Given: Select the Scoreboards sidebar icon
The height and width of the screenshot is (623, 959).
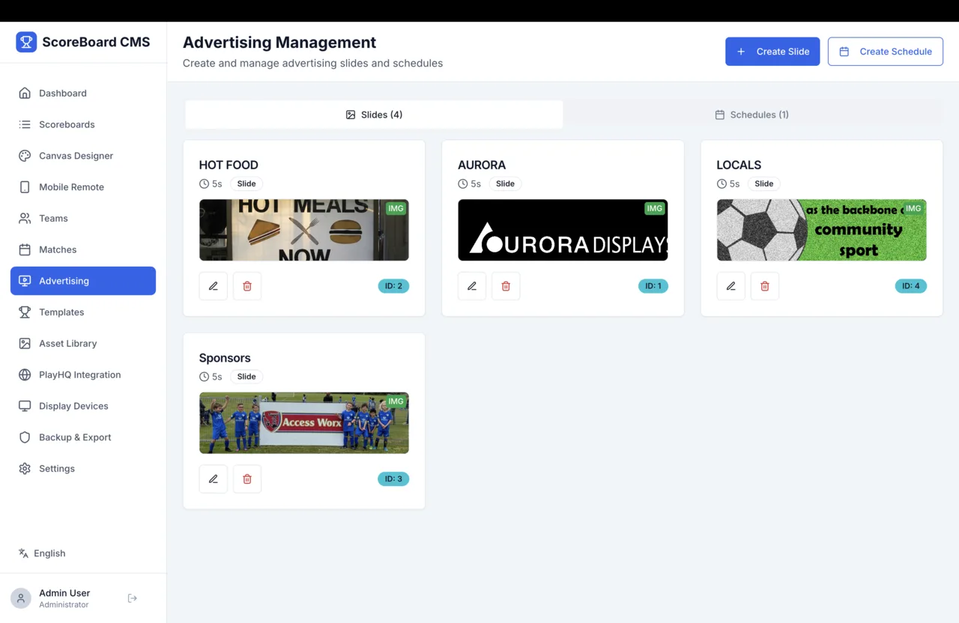Looking at the screenshot, I should [x=67, y=124].
